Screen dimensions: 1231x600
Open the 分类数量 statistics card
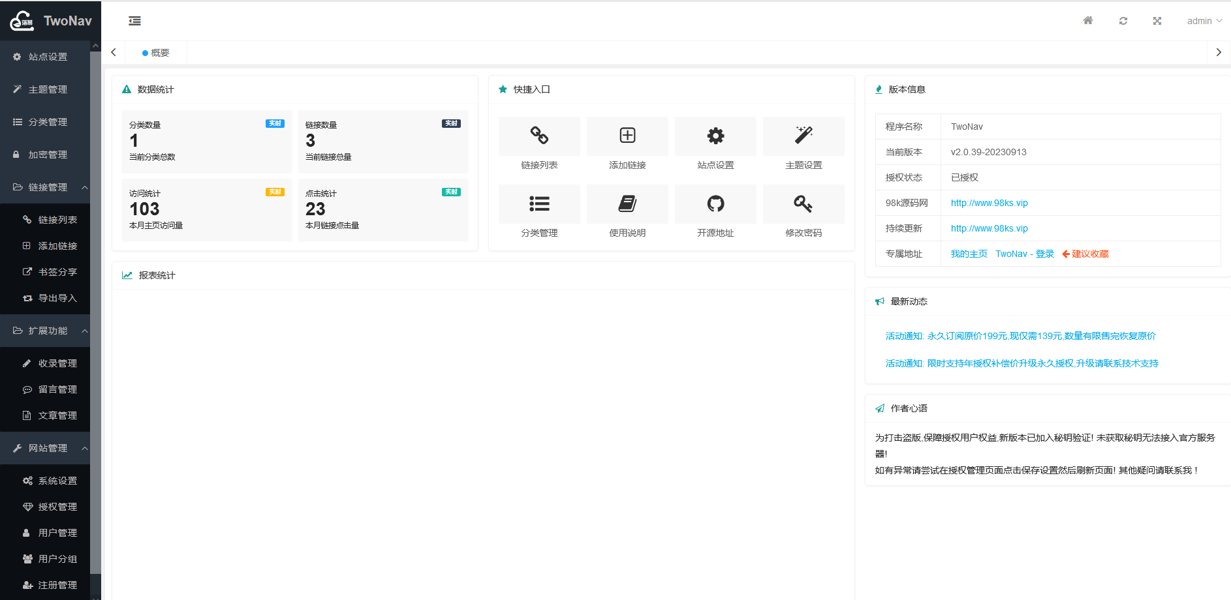coord(207,142)
